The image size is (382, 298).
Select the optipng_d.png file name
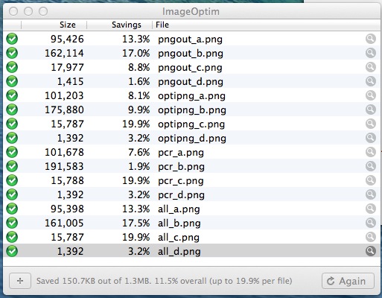coord(192,139)
